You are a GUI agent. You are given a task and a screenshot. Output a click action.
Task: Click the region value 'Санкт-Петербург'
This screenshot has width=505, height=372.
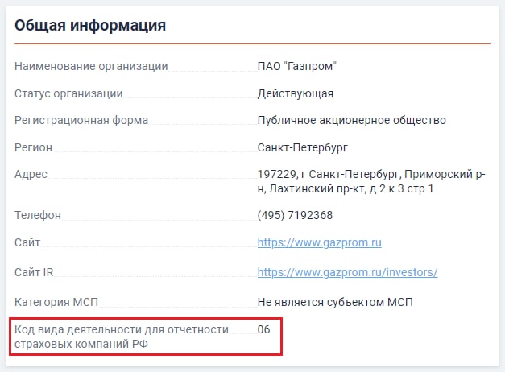click(302, 147)
